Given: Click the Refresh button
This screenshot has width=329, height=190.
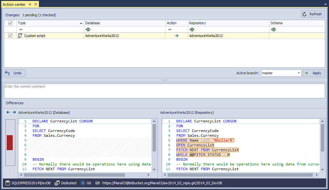Looking at the screenshot, I should pos(312,14).
